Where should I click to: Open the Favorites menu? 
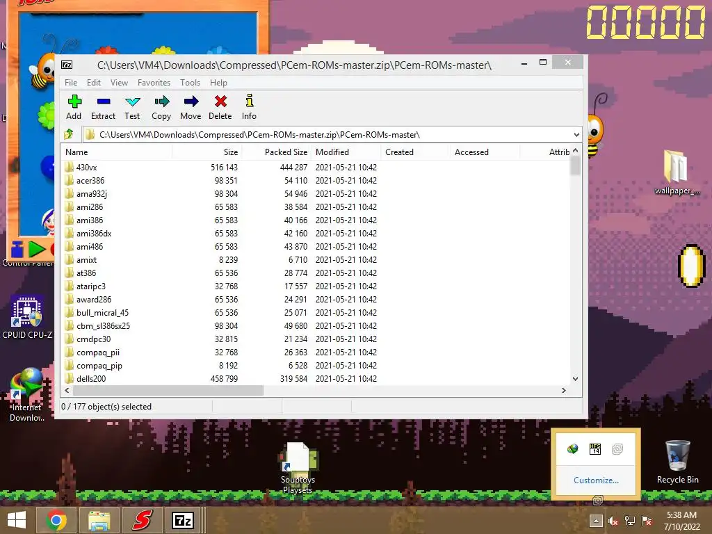(154, 83)
